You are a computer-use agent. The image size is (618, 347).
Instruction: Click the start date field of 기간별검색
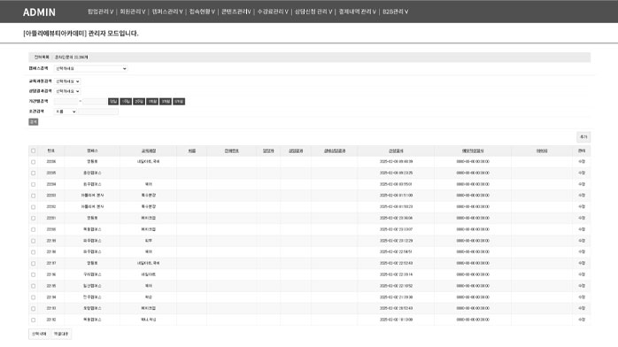click(66, 102)
